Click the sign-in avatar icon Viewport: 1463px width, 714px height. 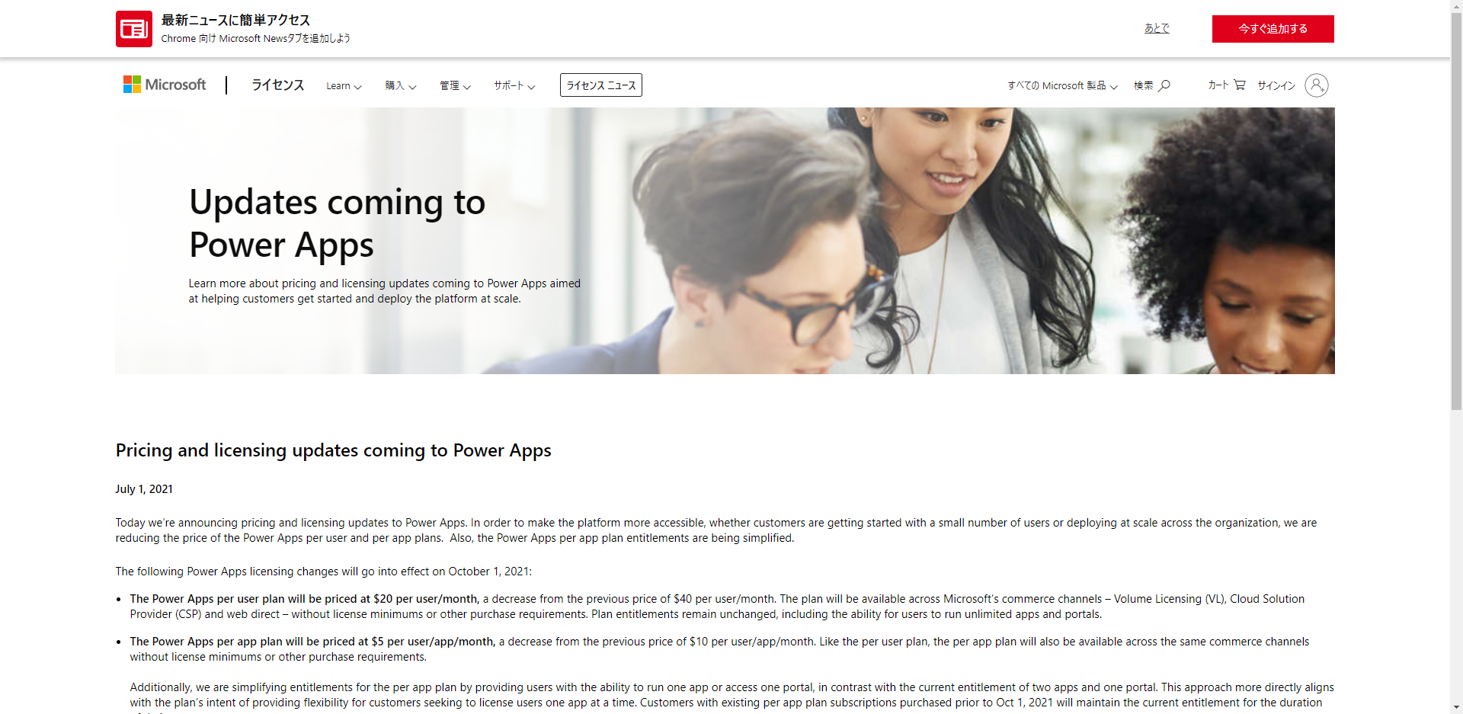1316,85
